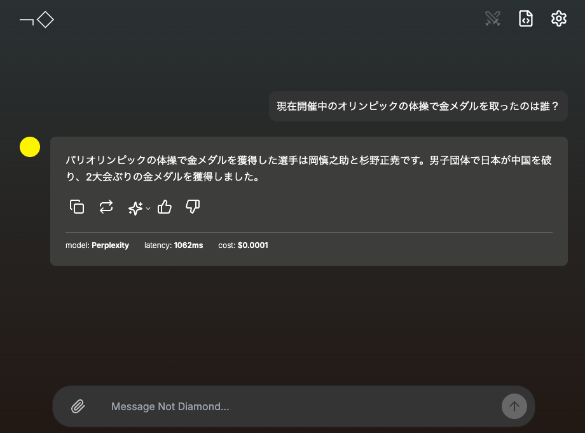Click the Not Diamond logo diamond shape
Screen dimensions: 585x433
[x=45, y=20]
